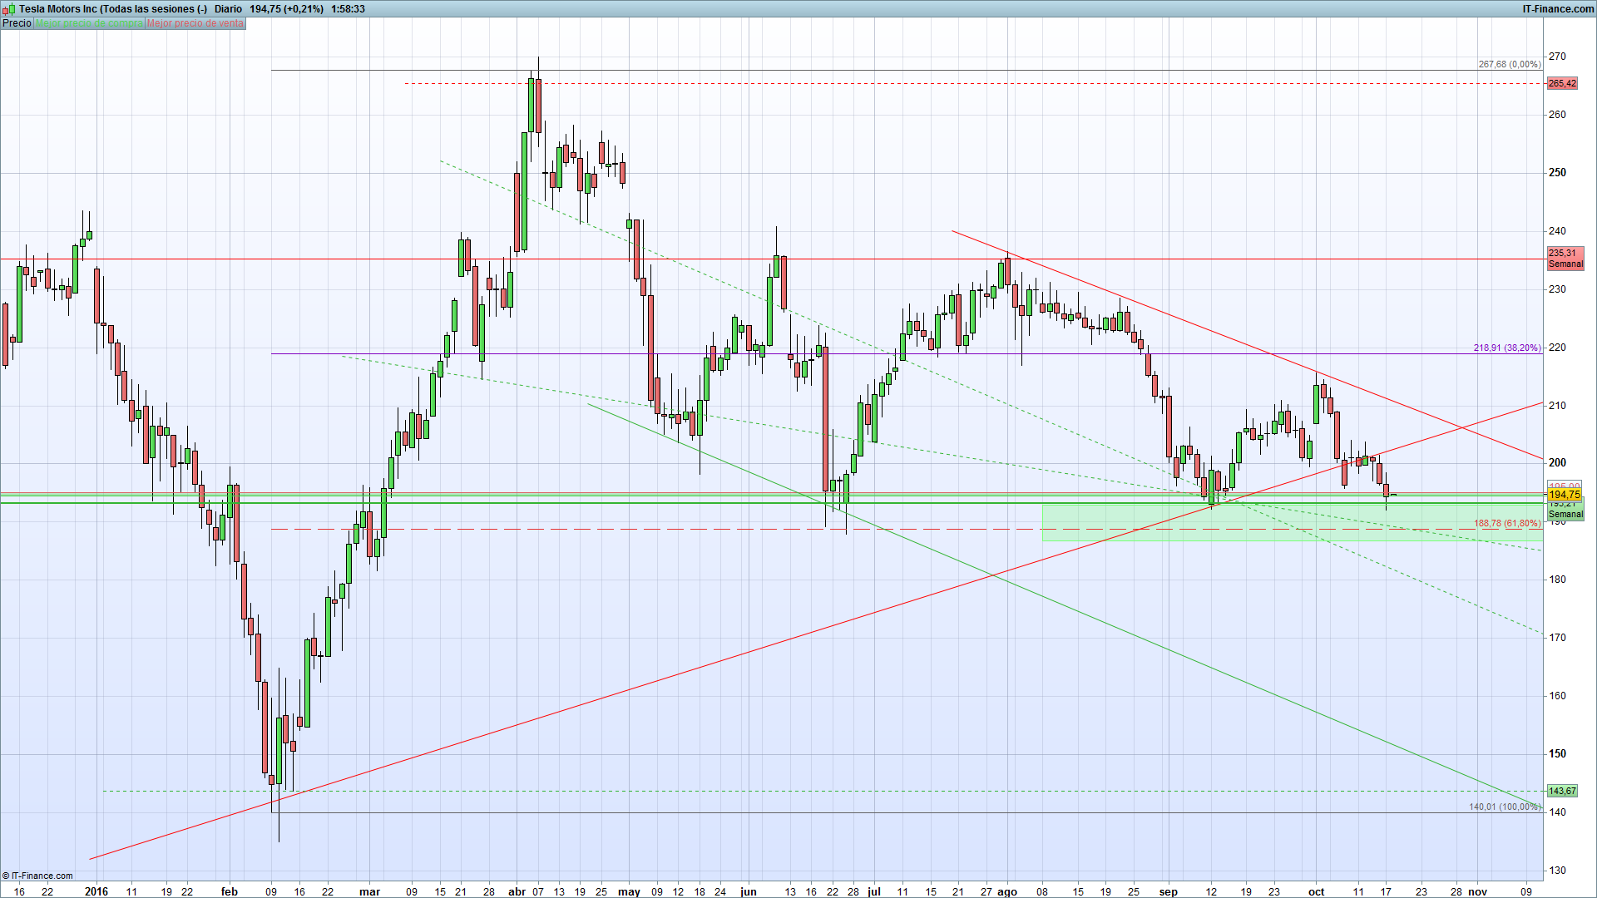Click the 235,31 Semanal price tag

click(1565, 259)
